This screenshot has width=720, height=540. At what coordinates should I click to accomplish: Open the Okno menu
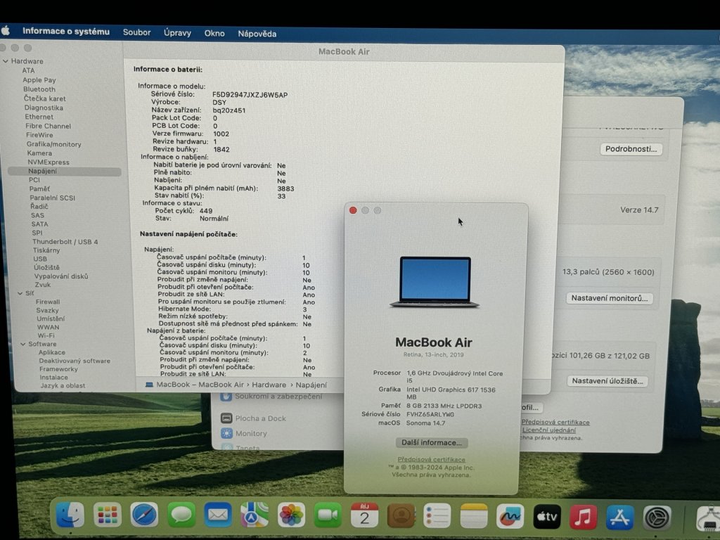click(214, 33)
